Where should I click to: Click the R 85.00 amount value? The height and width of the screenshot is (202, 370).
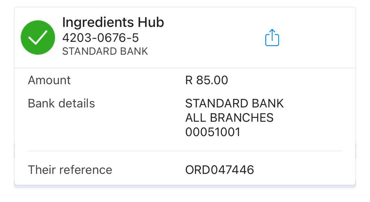point(206,80)
